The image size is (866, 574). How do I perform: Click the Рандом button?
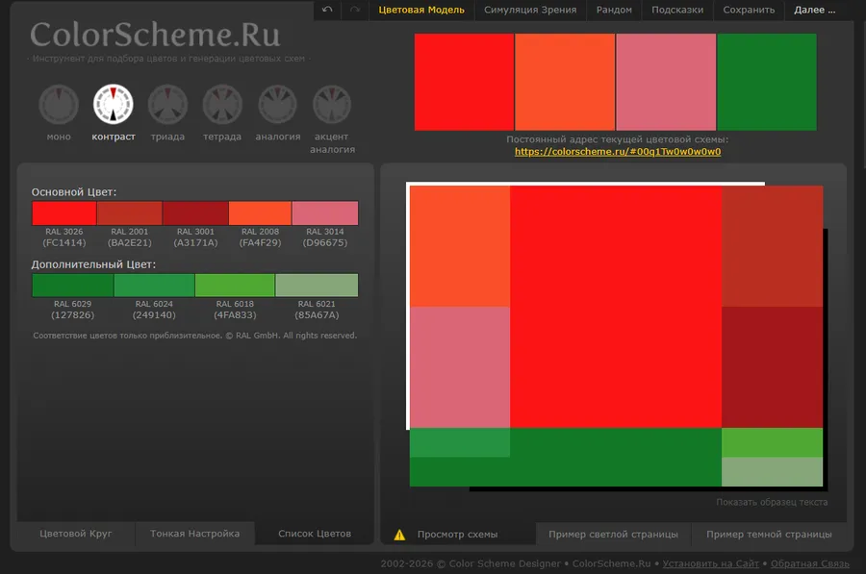[x=614, y=10]
